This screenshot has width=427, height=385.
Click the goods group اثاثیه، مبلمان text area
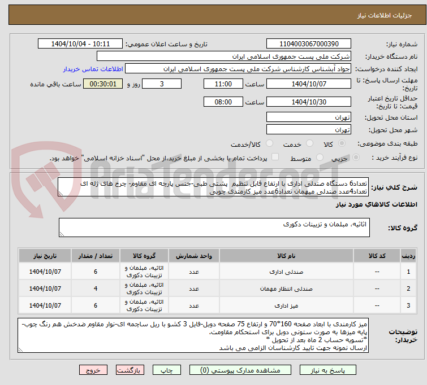tap(214, 228)
